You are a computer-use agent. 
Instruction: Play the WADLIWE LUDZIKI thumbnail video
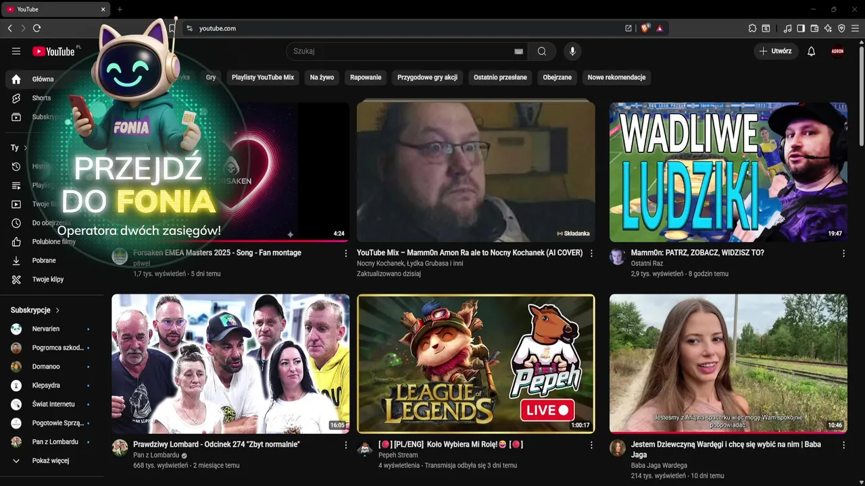[x=728, y=172]
